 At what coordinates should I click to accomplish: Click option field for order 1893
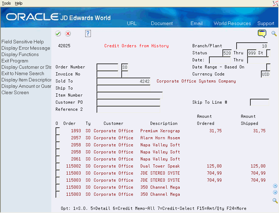58,131
